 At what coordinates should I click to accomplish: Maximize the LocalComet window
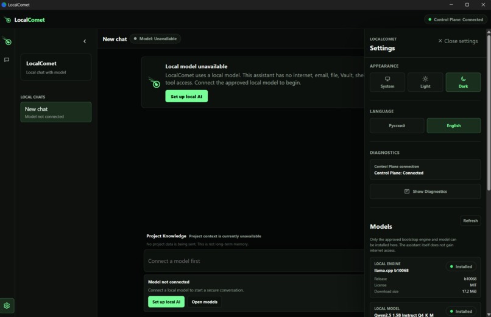467,5
